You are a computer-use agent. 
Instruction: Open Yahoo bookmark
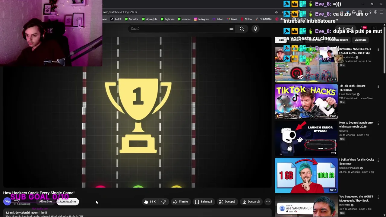218,19
